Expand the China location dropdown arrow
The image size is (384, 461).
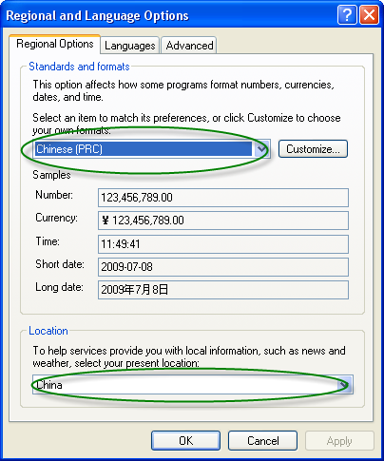click(x=345, y=385)
